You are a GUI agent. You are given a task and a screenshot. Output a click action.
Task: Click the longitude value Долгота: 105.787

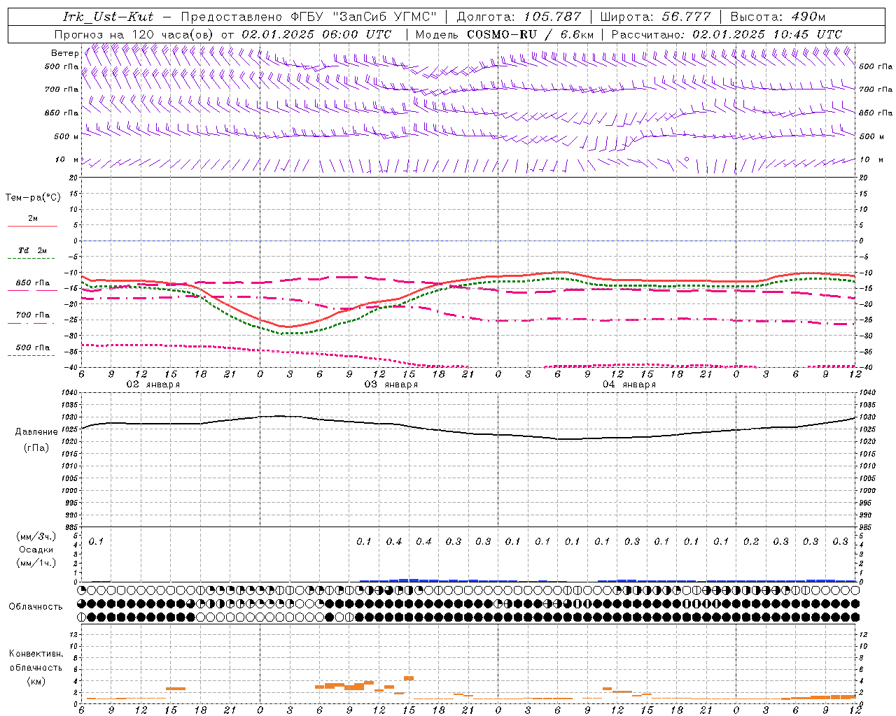tap(519, 17)
